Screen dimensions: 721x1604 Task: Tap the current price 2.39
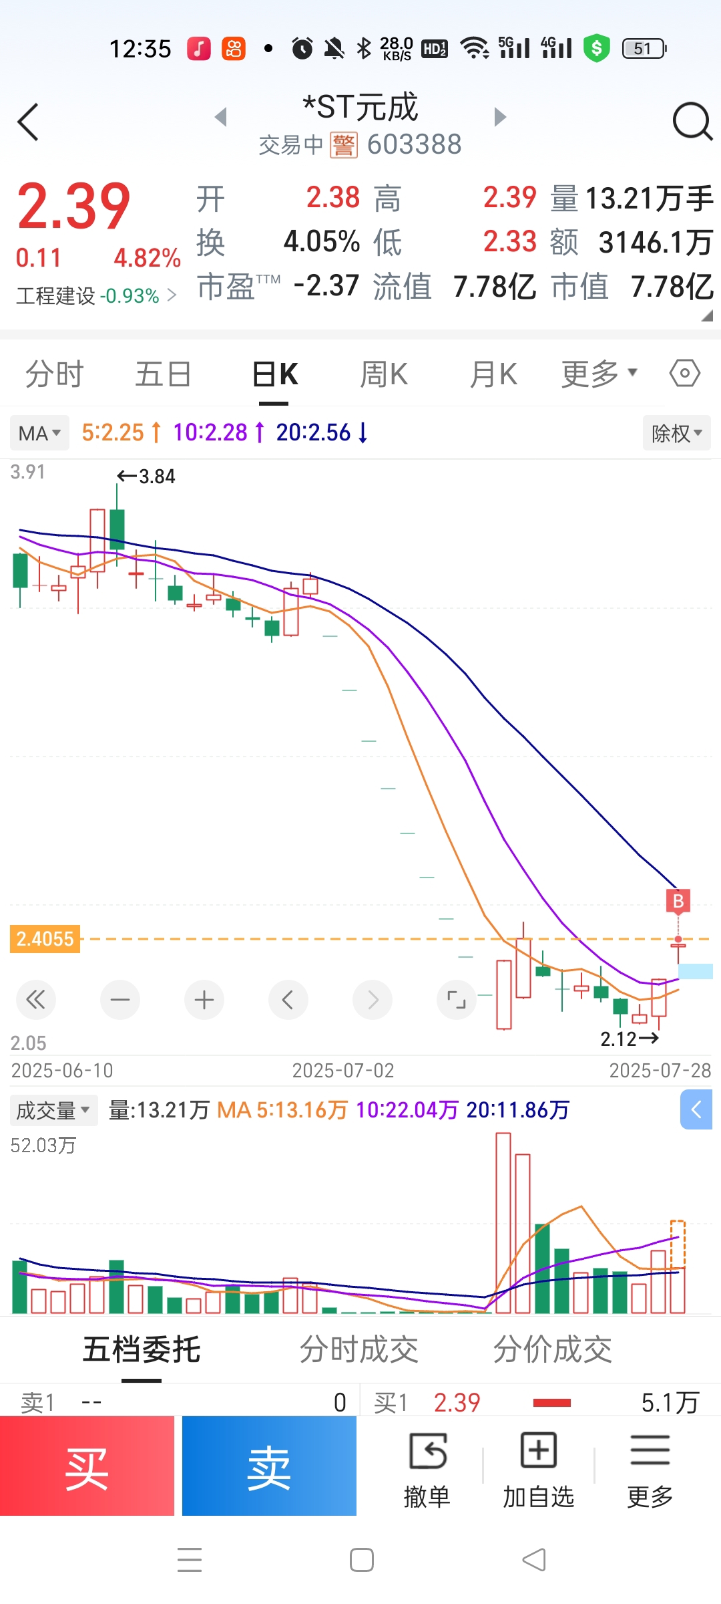74,207
